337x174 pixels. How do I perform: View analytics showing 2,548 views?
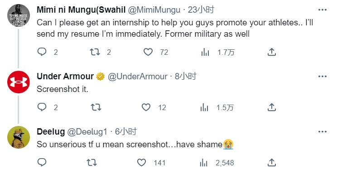(217, 163)
